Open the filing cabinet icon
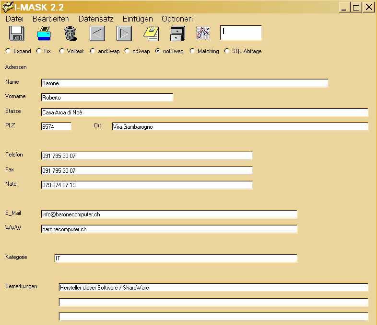377x325 pixels. (x=177, y=34)
